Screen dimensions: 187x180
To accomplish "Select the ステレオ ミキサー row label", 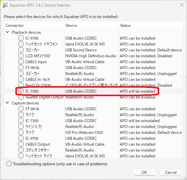I will [37, 150].
